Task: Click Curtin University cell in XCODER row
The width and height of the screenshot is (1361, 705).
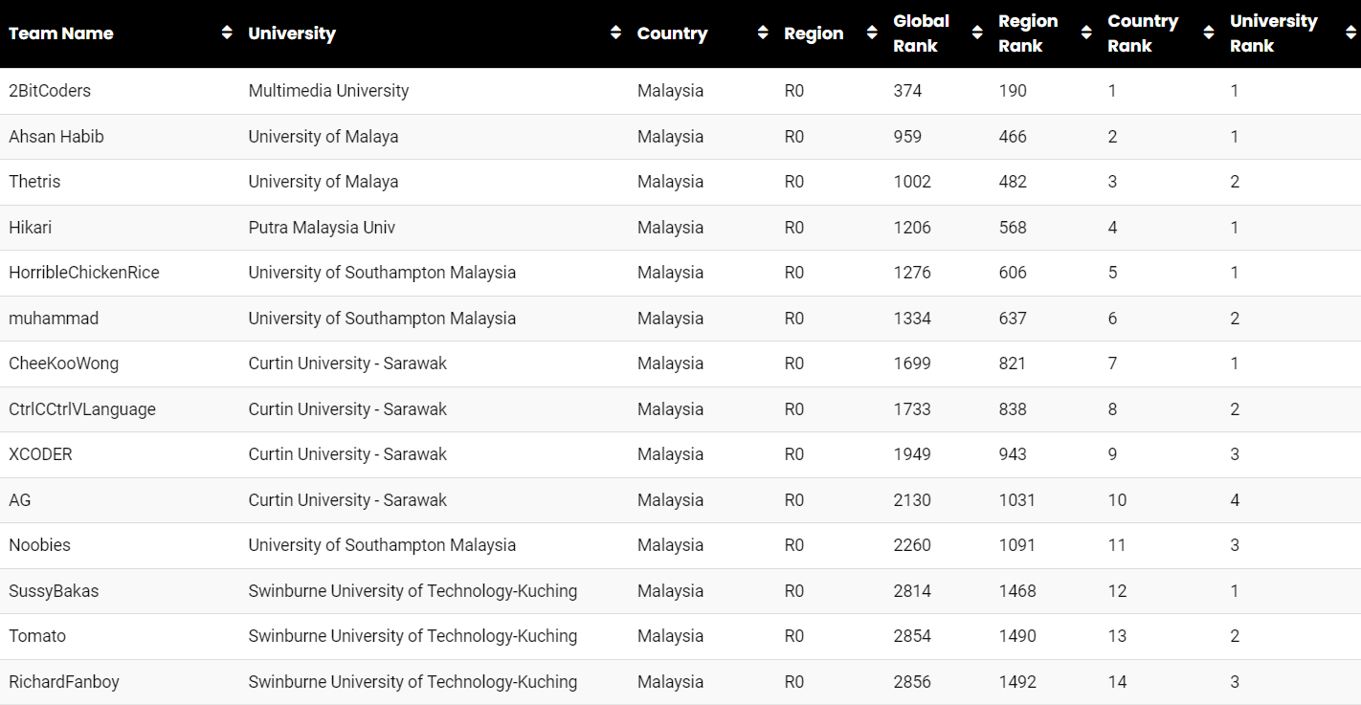Action: 347,454
